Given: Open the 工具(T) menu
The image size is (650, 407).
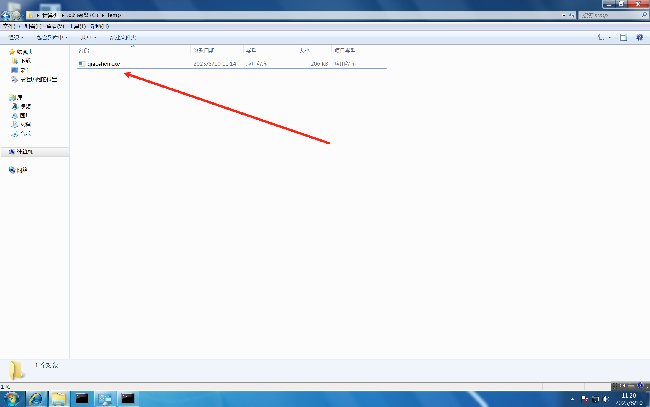Looking at the screenshot, I should [x=77, y=26].
